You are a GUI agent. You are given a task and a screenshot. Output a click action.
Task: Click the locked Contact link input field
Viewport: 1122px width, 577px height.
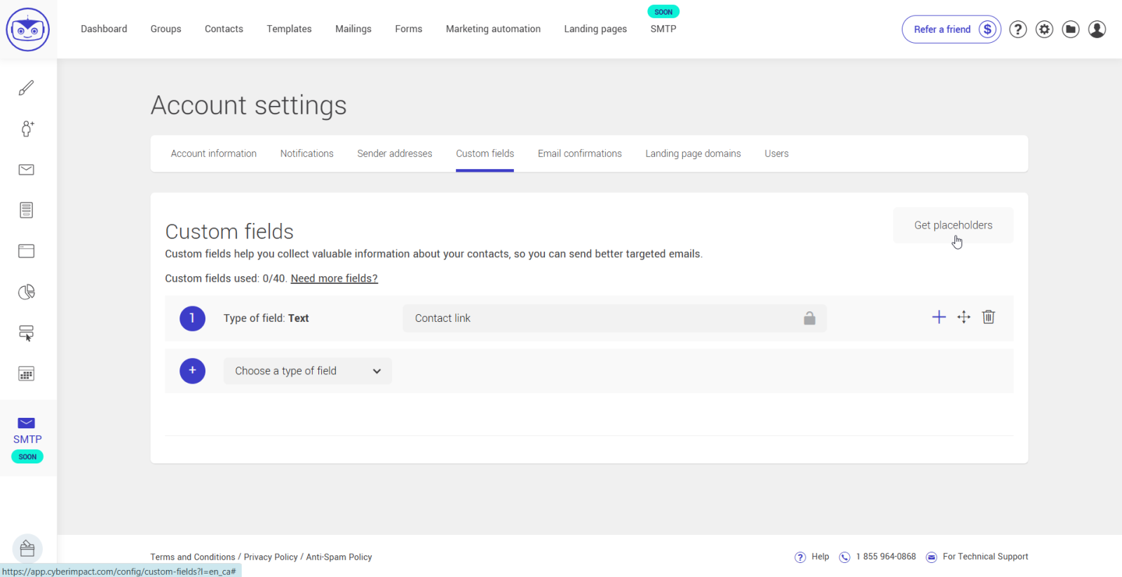(603, 318)
